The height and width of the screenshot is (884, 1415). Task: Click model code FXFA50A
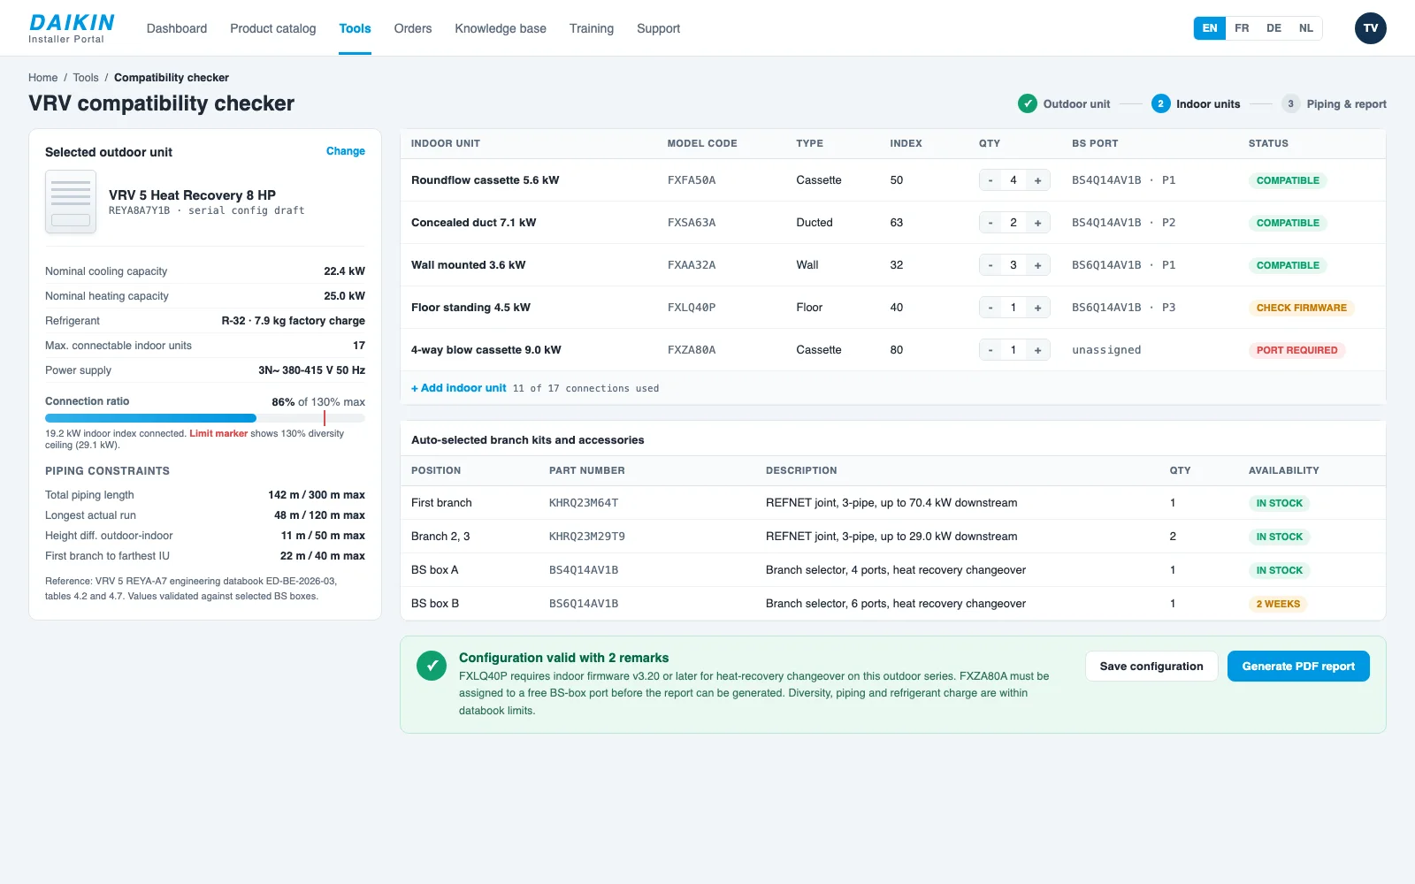[692, 180]
